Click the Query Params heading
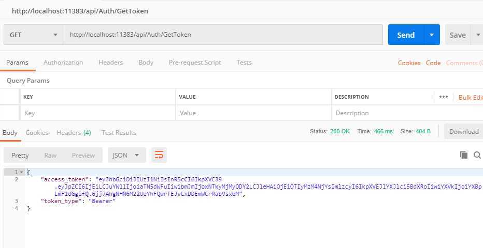483x248 pixels. (28, 81)
